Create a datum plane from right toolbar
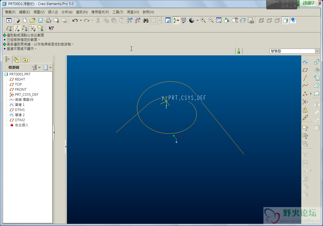Viewport: 323px width, 226px height. coord(305,70)
